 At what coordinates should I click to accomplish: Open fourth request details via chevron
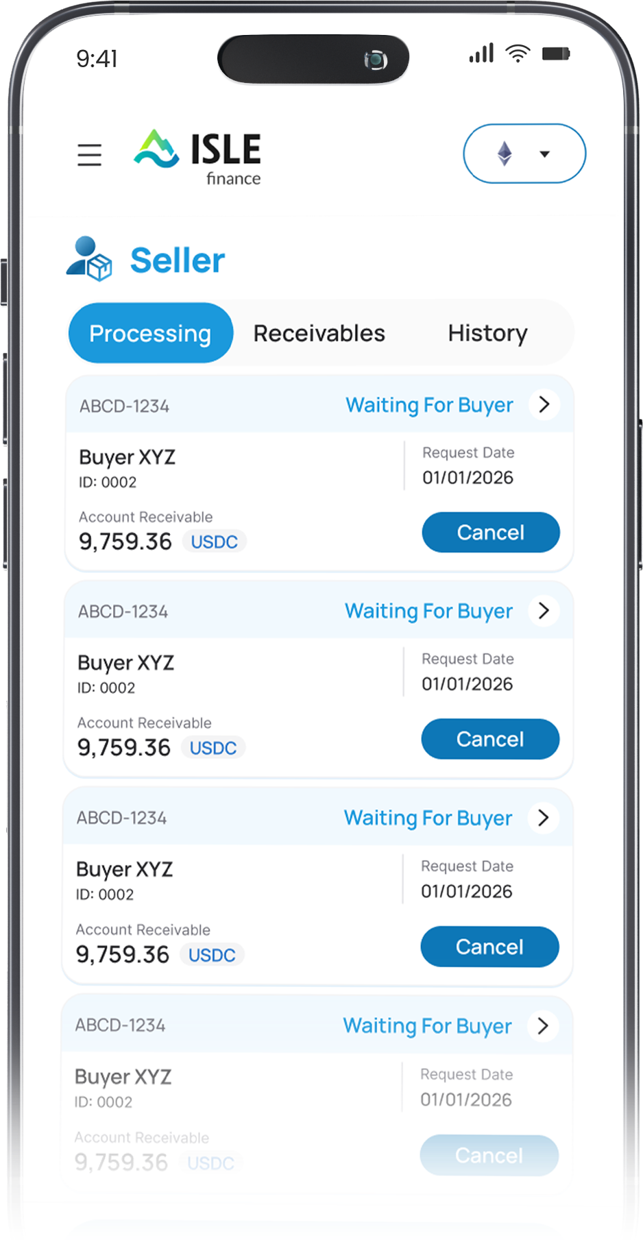coord(543,1025)
